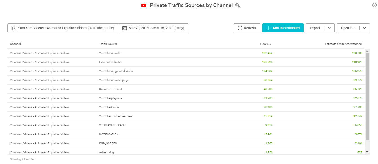378x164 pixels.
Task: Click the minutes watched value 35,725
Action: (358, 89)
